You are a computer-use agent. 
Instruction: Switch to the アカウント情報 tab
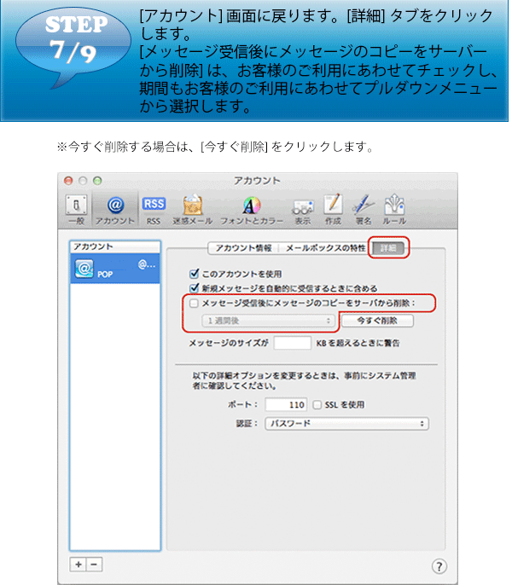tap(243, 248)
